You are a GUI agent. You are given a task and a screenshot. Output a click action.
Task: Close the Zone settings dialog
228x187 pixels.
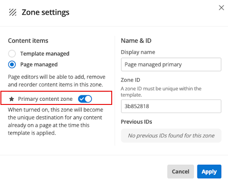(221, 8)
